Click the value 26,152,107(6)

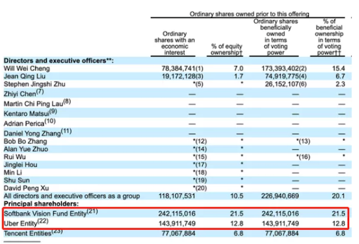coord(286,84)
